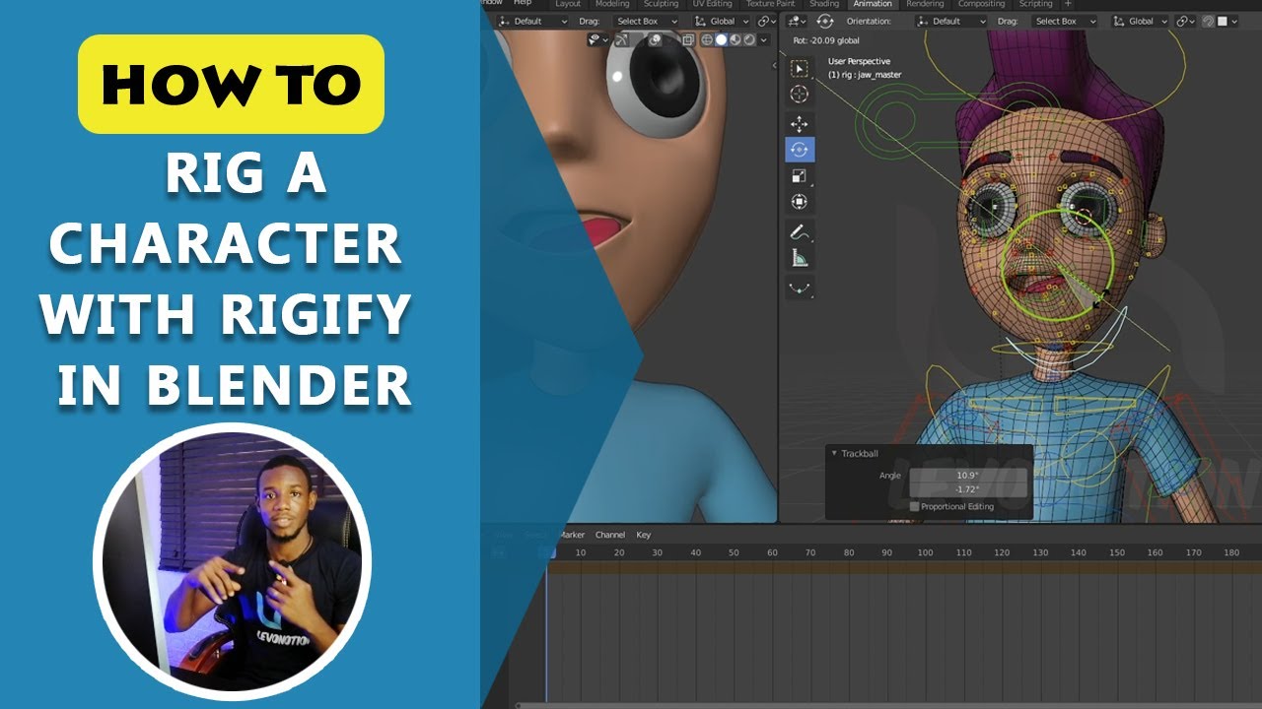This screenshot has width=1262, height=709.
Task: Toggle gizmos in the left viewport
Action: coord(622,39)
